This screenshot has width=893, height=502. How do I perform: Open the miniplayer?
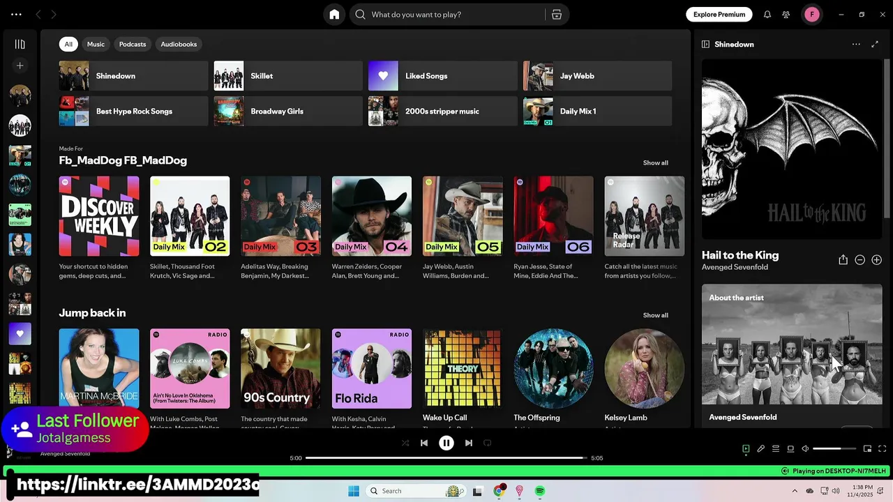[867, 449]
